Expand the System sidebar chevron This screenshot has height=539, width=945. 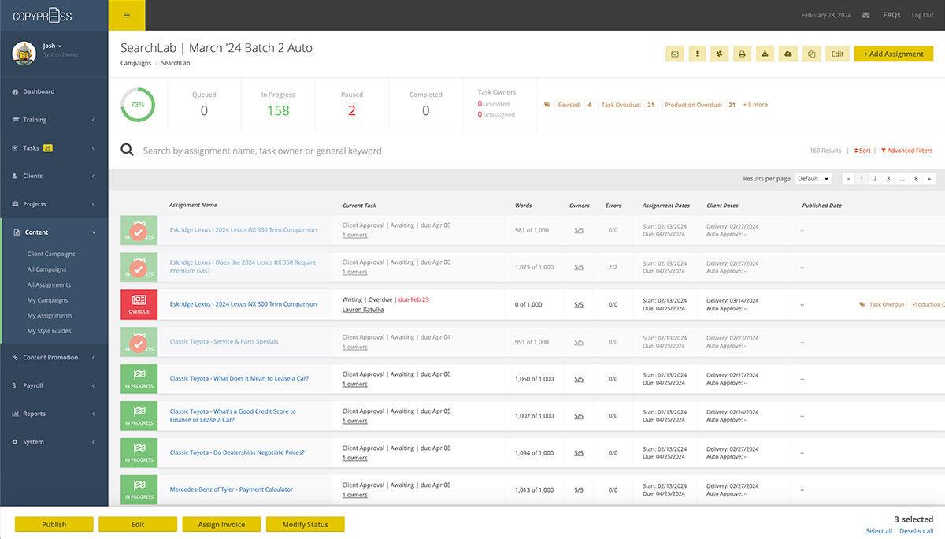click(94, 442)
